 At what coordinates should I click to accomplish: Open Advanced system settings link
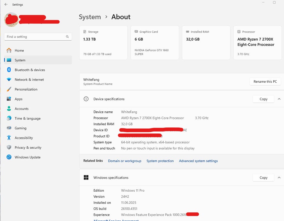click(198, 161)
